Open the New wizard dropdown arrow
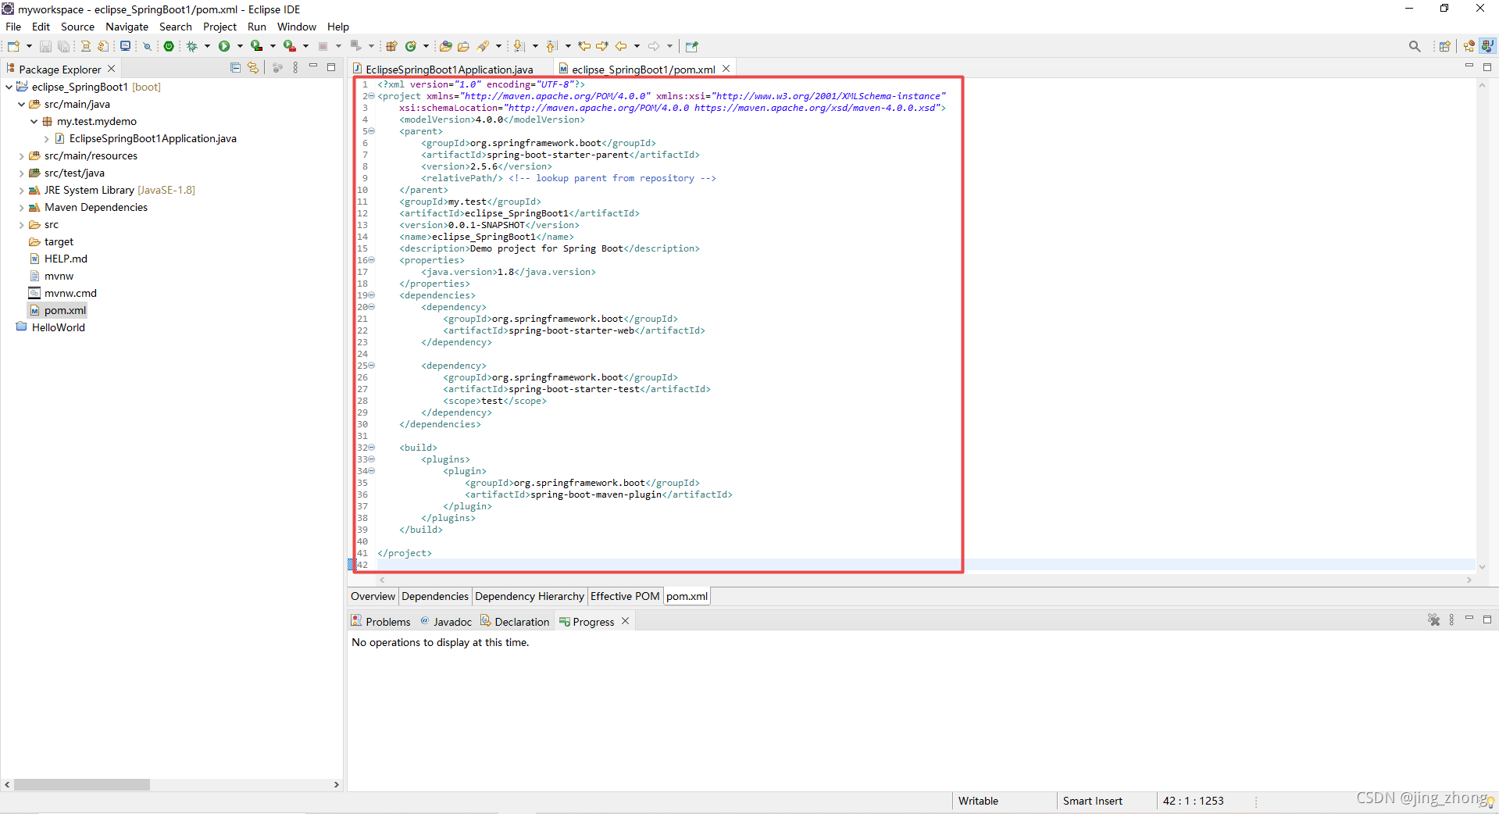Viewport: 1499px width, 814px height. tap(29, 46)
